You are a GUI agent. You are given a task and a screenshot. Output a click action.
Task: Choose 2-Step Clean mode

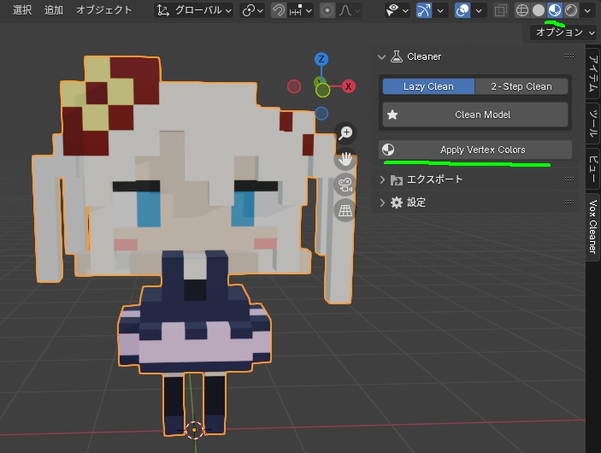click(x=521, y=86)
